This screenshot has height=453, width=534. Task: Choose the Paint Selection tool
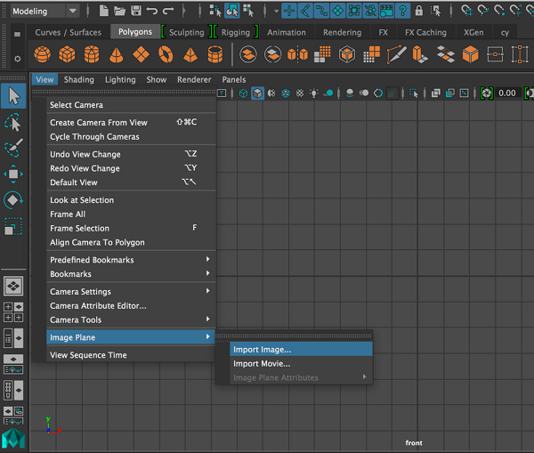[x=13, y=148]
